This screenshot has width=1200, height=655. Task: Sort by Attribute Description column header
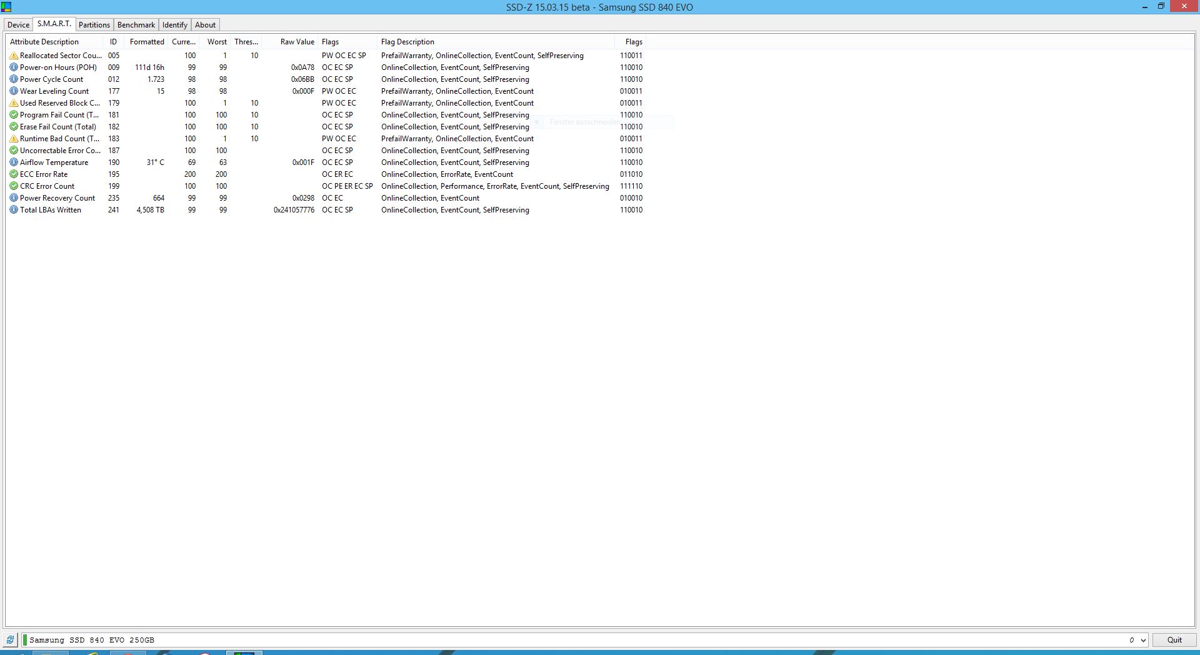point(54,42)
